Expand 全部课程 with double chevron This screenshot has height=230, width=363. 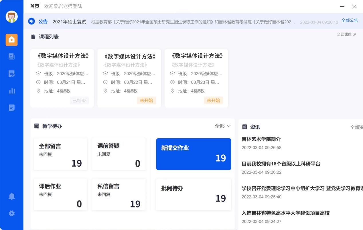tap(346, 34)
